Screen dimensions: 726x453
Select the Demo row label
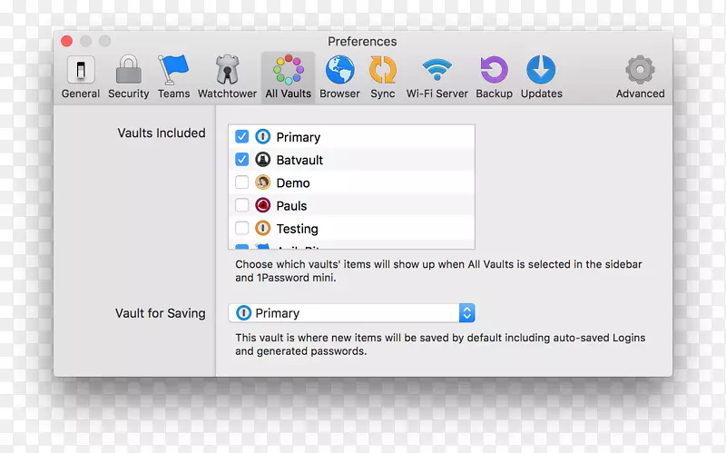point(293,183)
